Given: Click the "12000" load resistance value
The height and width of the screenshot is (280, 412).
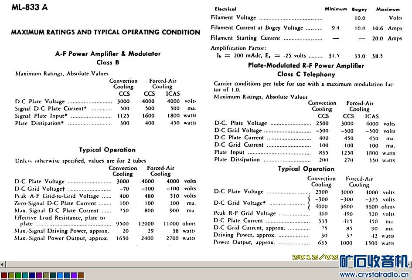Looking at the screenshot, I should (146, 224).
